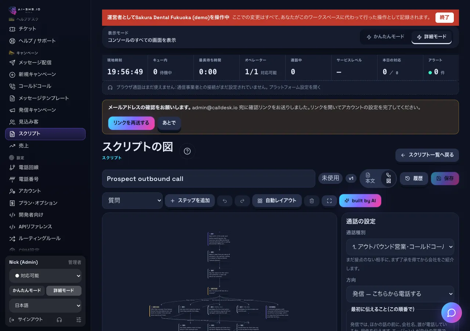This screenshot has width=470, height=331.
Task: Open the help question mark icon
Action: [x=187, y=151]
